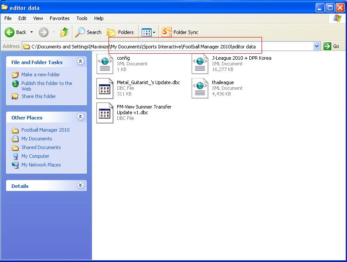Expand the Address bar dropdown

tap(317, 46)
